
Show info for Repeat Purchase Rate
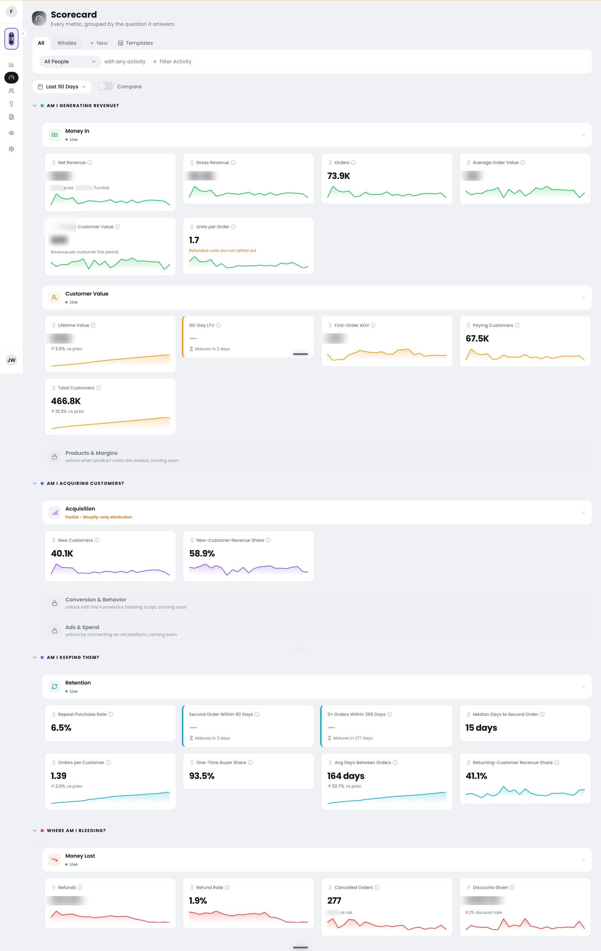point(111,714)
